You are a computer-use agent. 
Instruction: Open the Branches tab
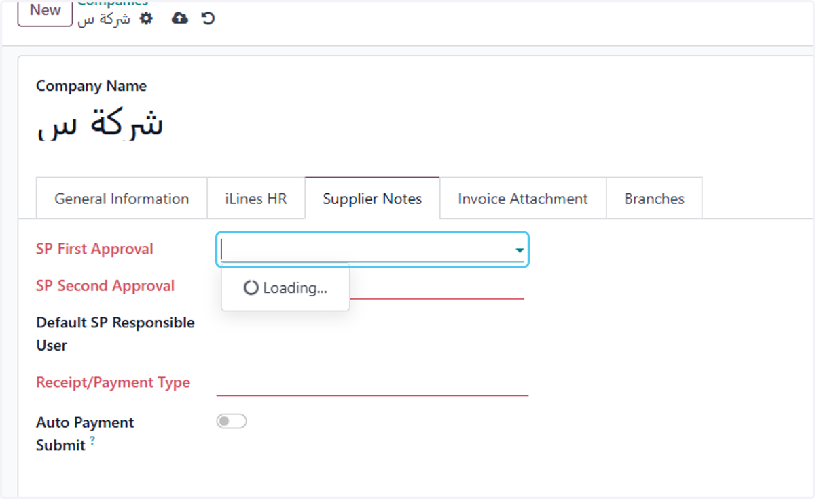[x=654, y=199]
